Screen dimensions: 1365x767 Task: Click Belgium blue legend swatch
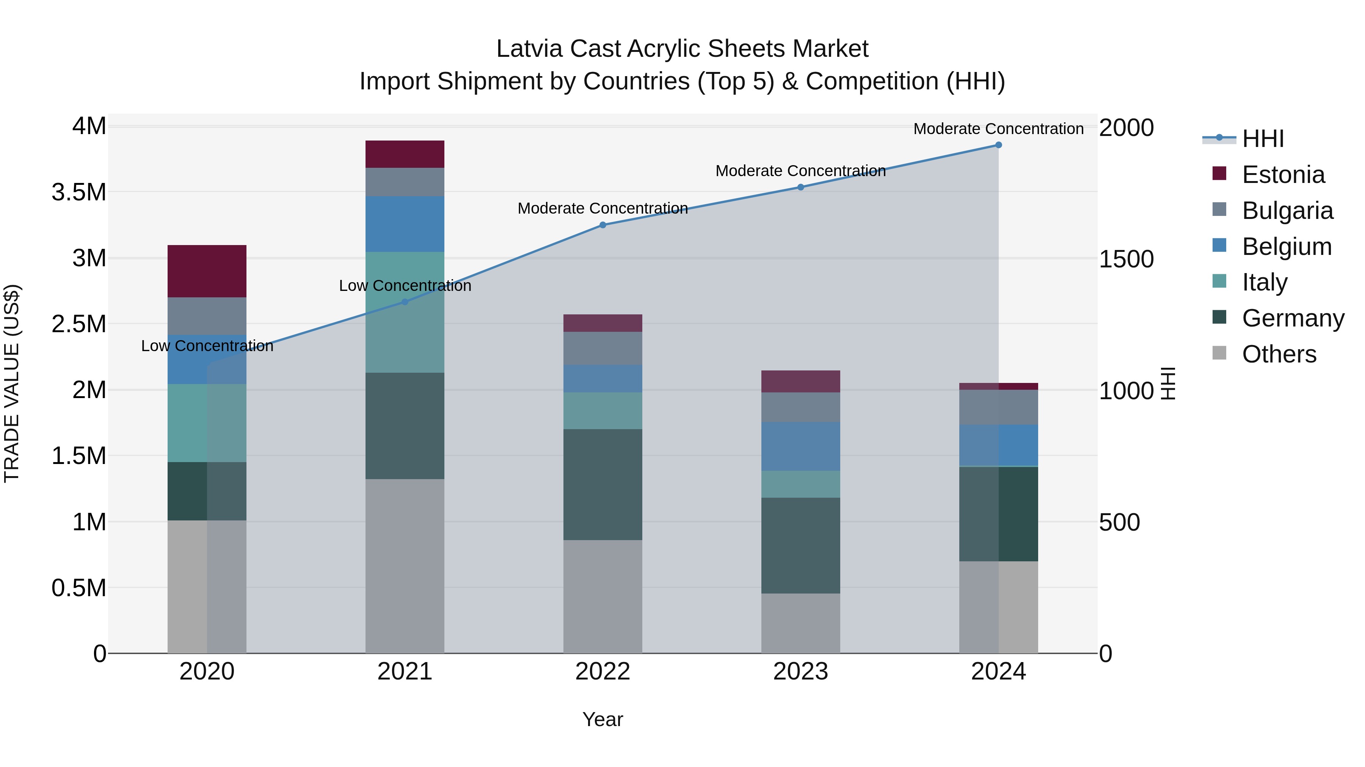coord(1219,245)
